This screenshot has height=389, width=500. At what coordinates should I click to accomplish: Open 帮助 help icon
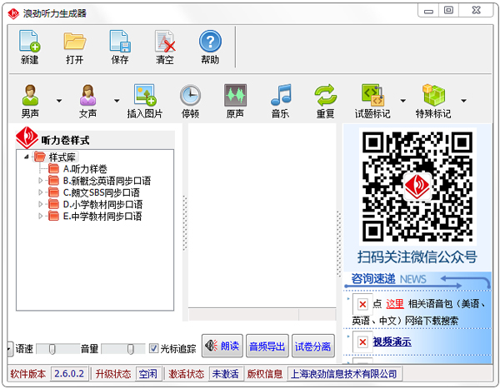coord(210,41)
